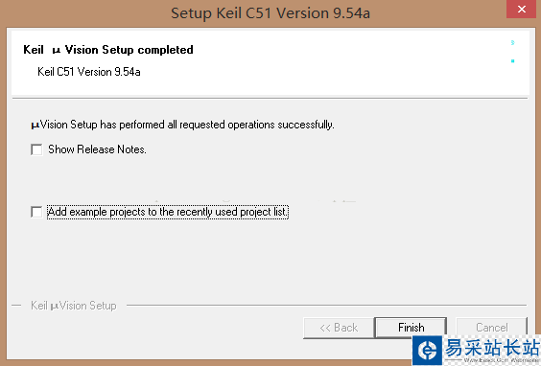Click the 'Keil C51 Version 9.54a' subtitle text
Screen dimensions: 541x366
[89, 72]
